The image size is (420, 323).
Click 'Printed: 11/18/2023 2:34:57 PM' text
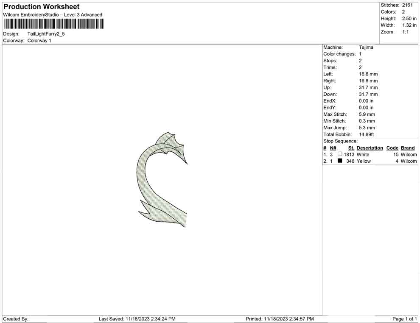pos(280,319)
